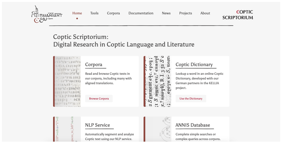Open the Home menu item

77,13
